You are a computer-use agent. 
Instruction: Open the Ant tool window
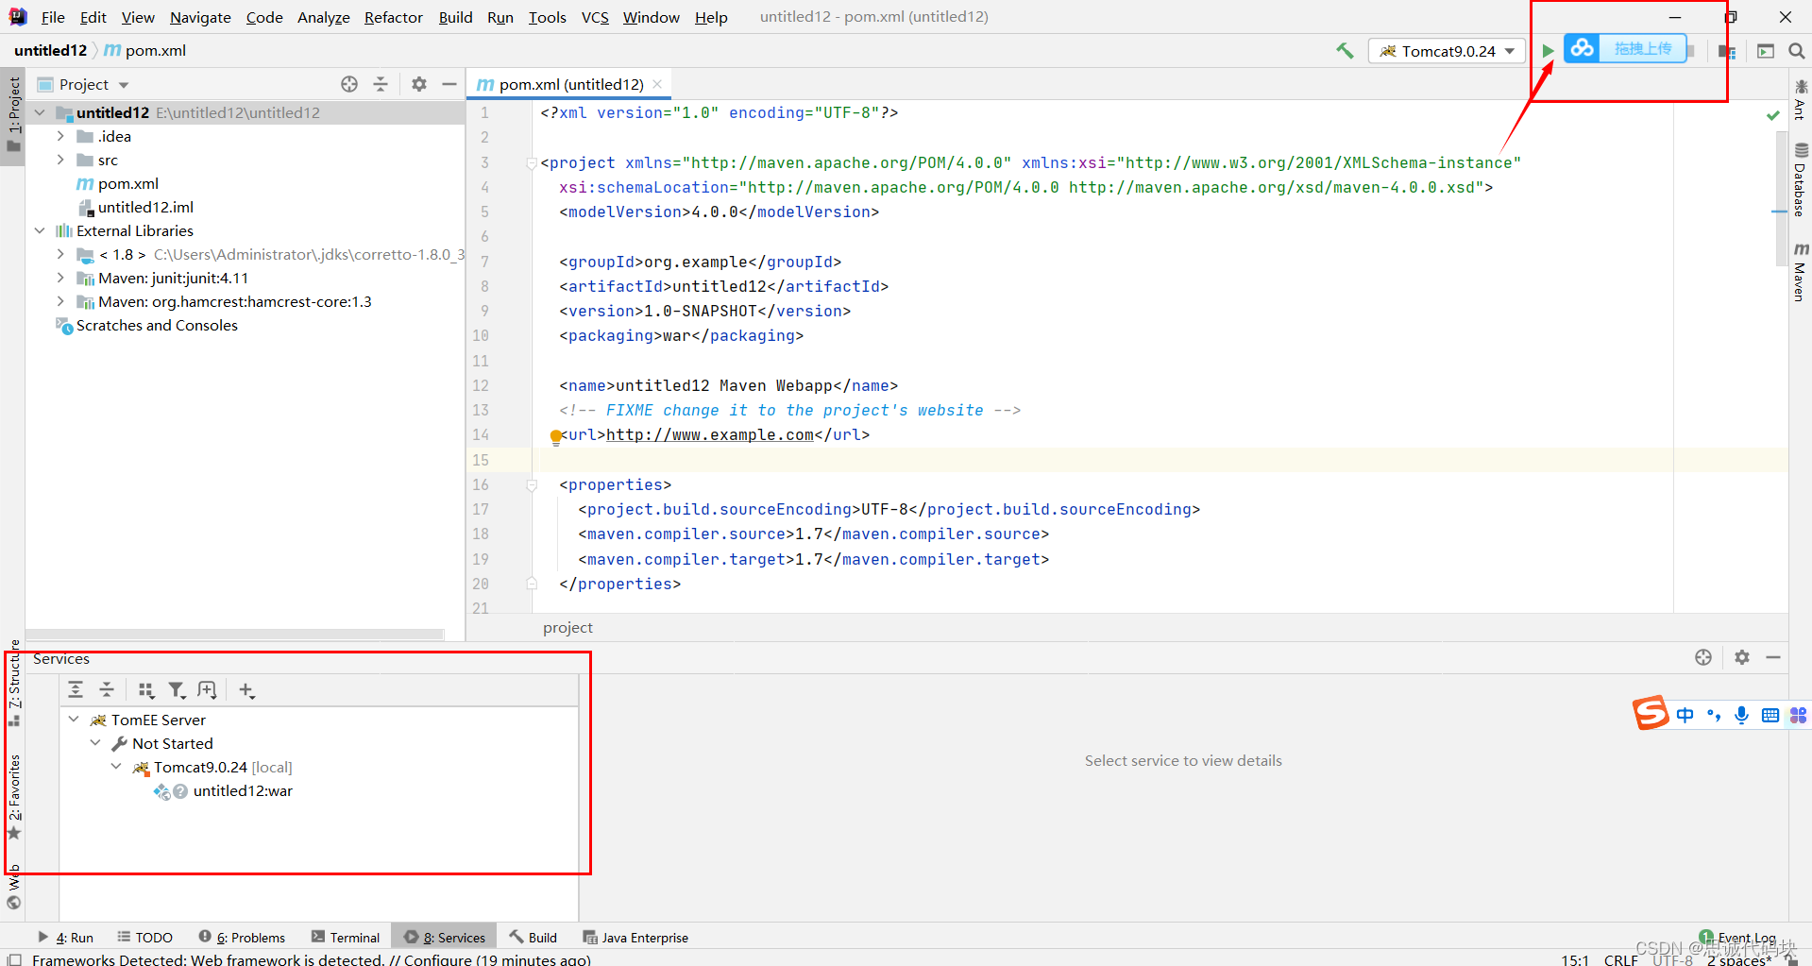1801,100
